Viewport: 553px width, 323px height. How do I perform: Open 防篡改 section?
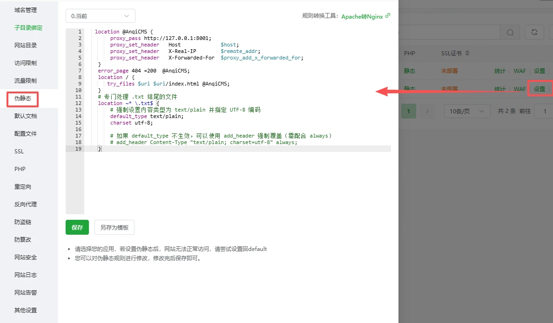[22, 239]
